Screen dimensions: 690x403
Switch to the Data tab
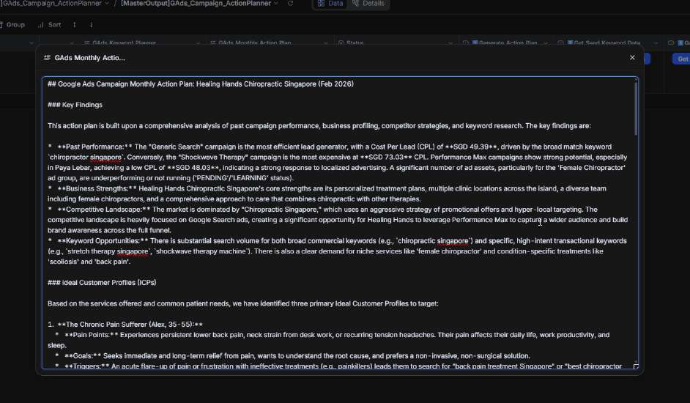tap(330, 4)
